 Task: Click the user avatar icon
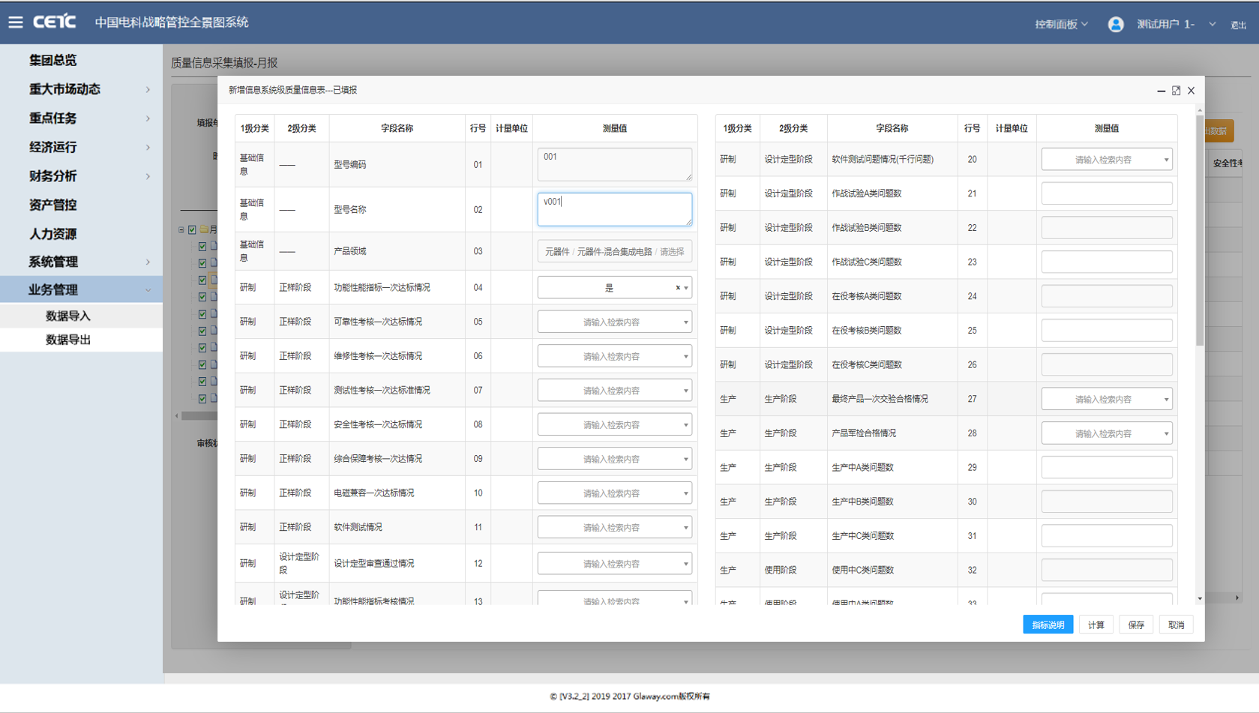1115,24
